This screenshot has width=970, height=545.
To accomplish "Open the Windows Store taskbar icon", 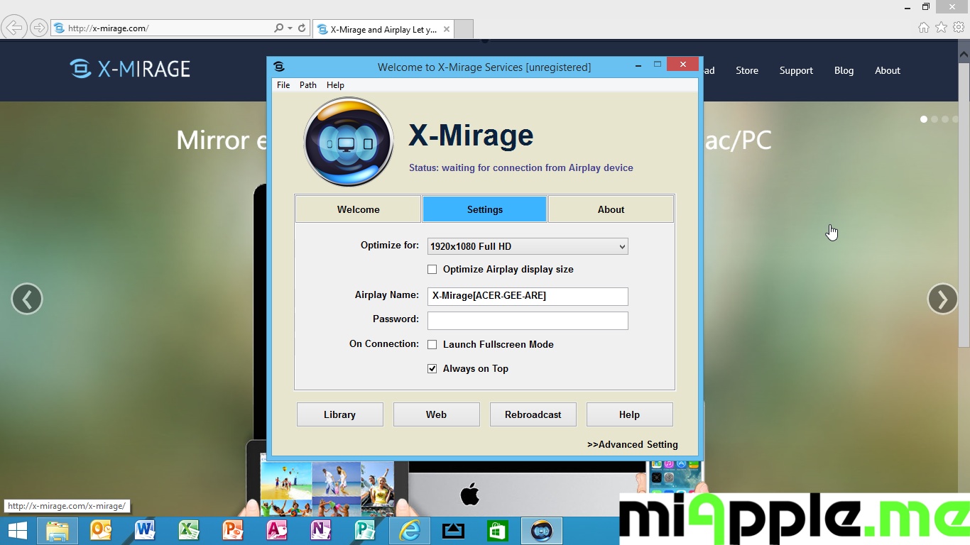I will (497, 531).
